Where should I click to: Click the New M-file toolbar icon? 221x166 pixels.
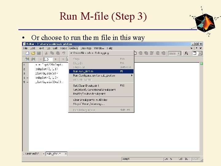coord(27,53)
